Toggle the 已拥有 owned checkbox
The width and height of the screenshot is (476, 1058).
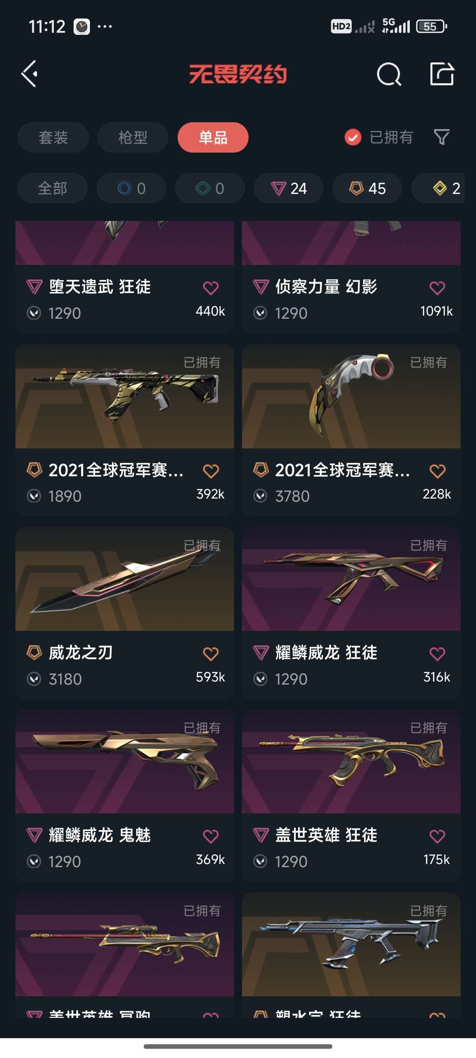point(353,137)
